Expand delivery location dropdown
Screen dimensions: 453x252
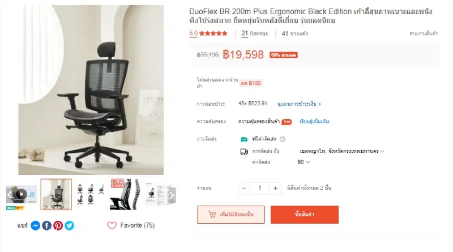point(342,151)
